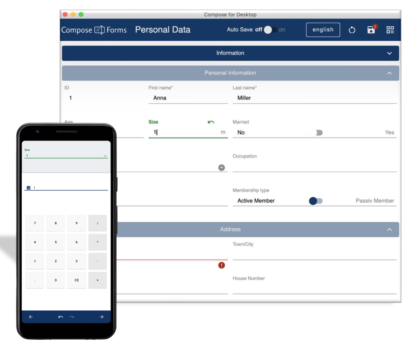417x345 pixels.
Task: Click the calculator icon in phone input
Action: [29, 188]
